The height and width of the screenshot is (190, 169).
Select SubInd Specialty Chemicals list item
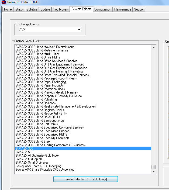83,138
